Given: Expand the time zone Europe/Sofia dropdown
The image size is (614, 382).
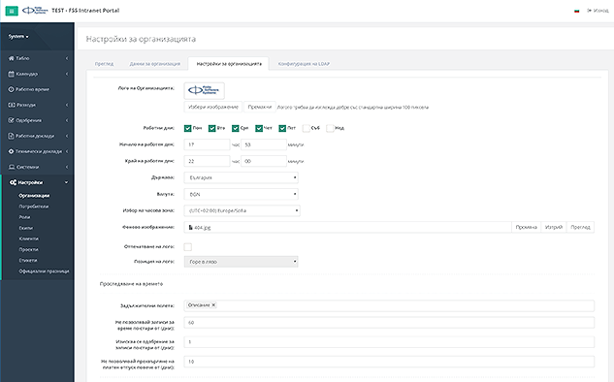Looking at the screenshot, I should pyautogui.click(x=242, y=210).
